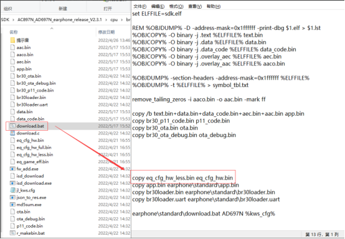Click the 'copy /b text.bin+data.bin' line
This screenshot has height=239, width=345.
pyautogui.click(x=218, y=114)
